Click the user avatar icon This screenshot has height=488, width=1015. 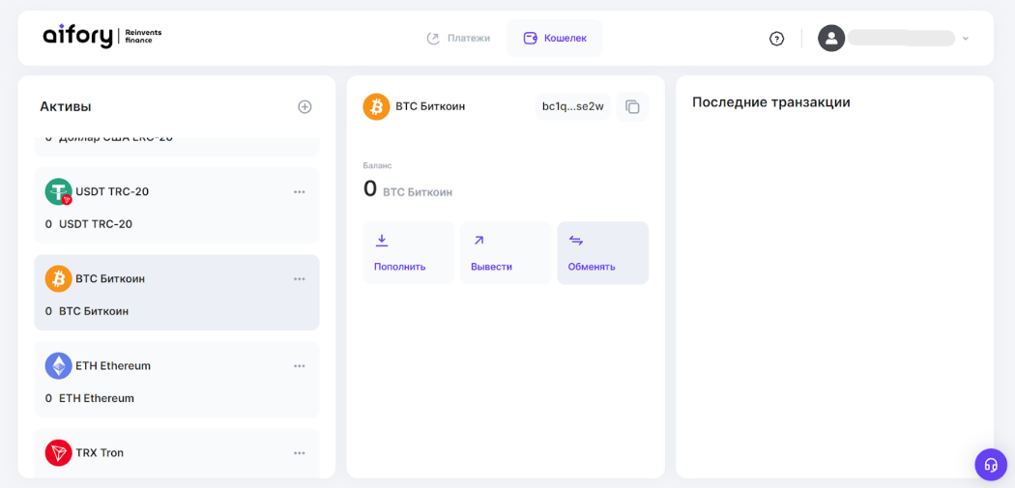coord(831,39)
